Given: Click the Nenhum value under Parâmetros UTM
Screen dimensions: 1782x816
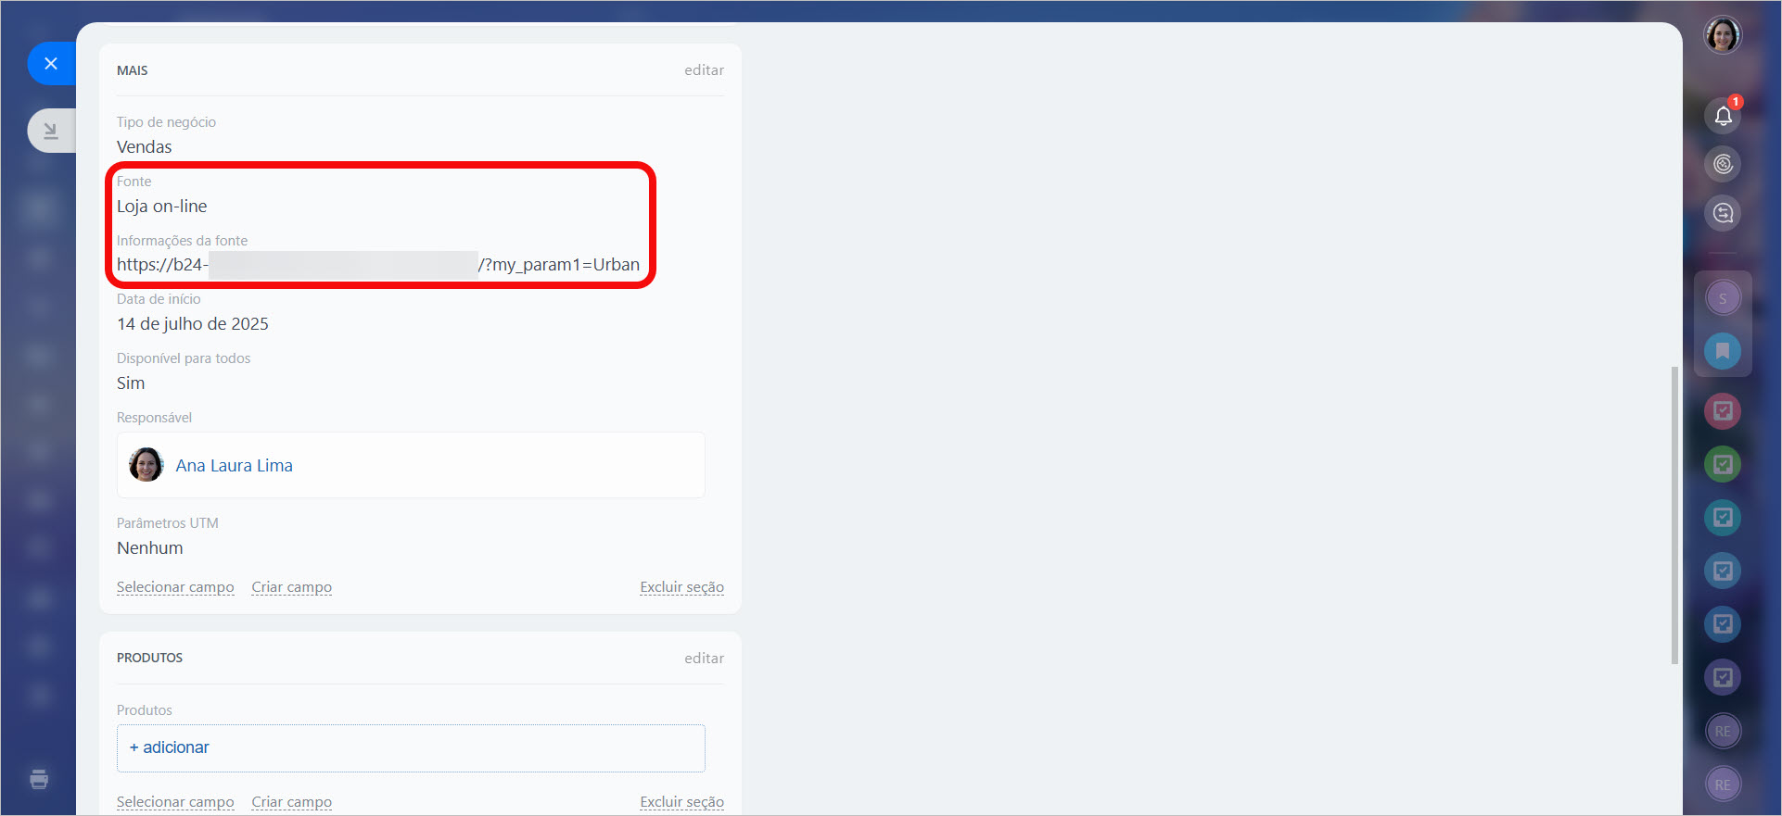Looking at the screenshot, I should [x=149, y=548].
